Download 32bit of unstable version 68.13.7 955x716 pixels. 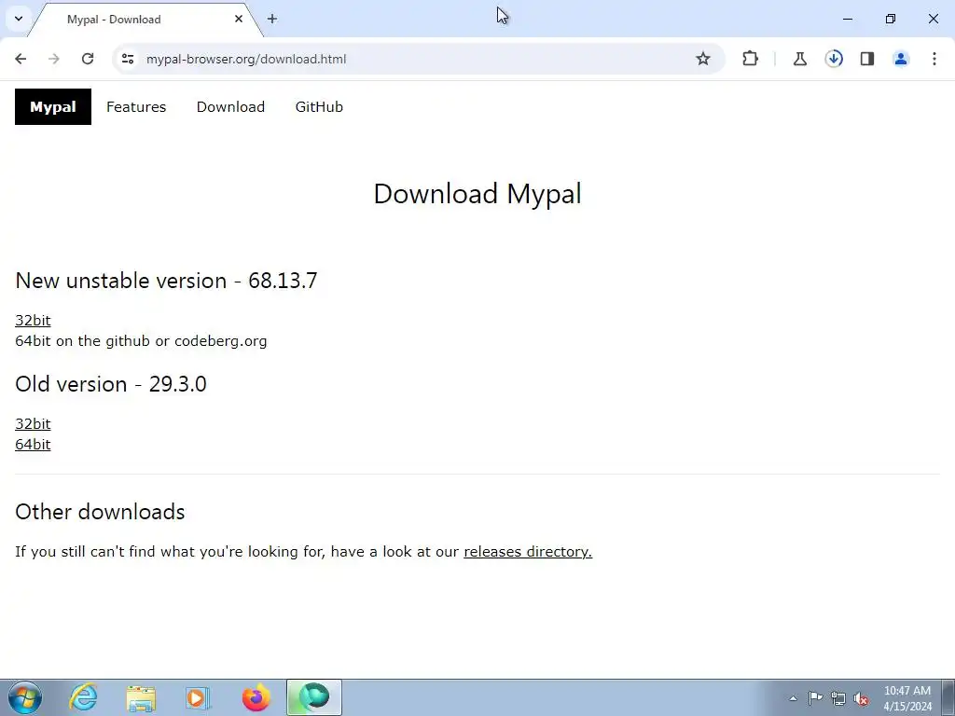pyautogui.click(x=33, y=321)
